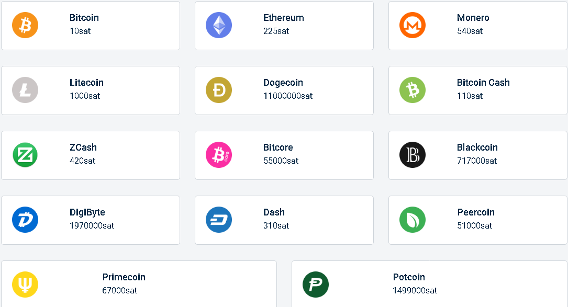Choose the gray Litecoin logo icon
This screenshot has height=307, width=568.
click(x=25, y=90)
